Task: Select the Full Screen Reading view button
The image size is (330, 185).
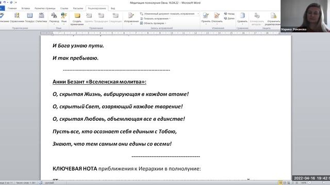Action: point(285,183)
